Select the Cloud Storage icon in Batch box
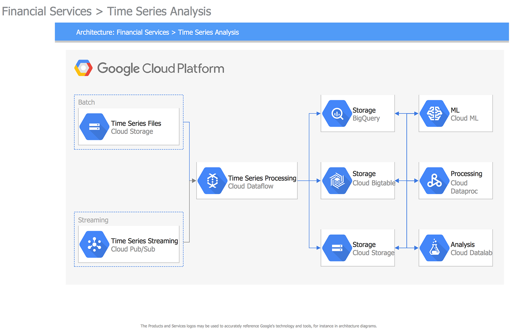 pyautogui.click(x=94, y=127)
